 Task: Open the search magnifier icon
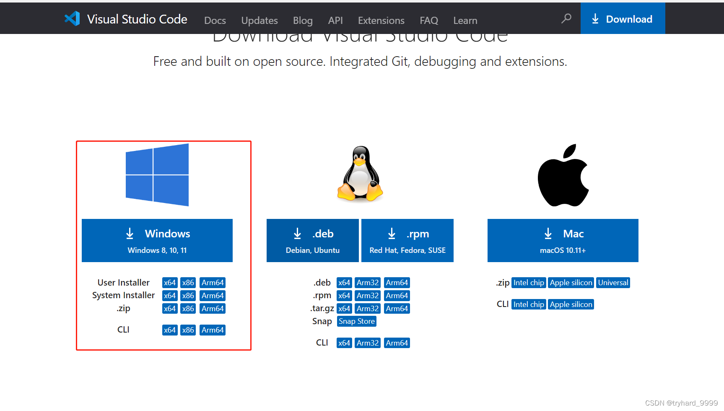point(566,18)
